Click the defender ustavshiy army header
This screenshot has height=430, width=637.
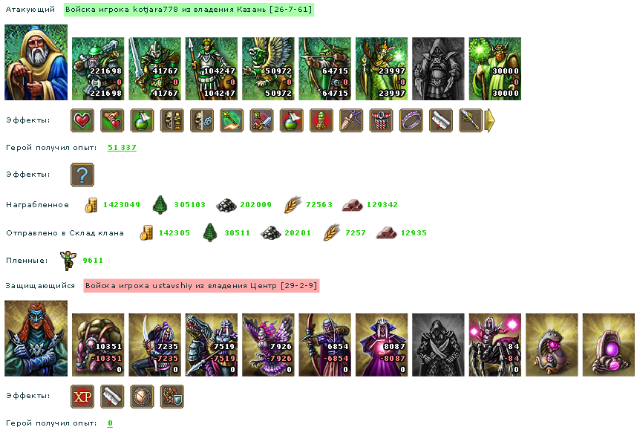coord(201,286)
